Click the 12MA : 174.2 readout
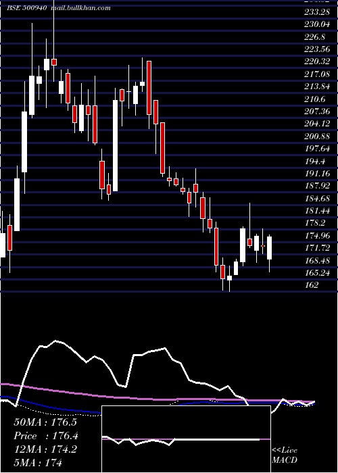Screen dimensions: 338x473 tap(45, 449)
